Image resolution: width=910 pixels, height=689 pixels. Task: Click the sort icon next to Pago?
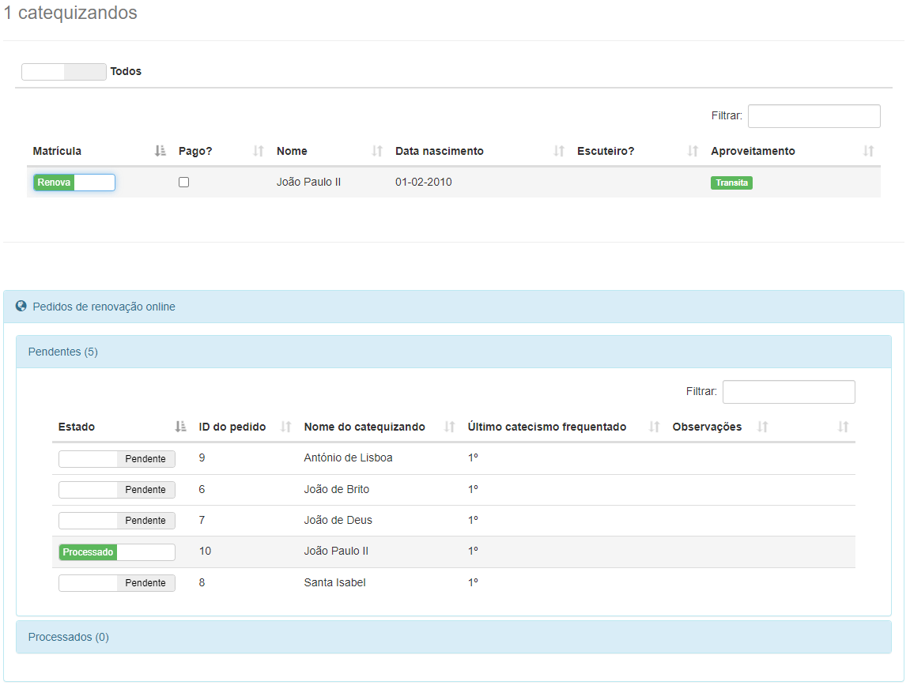click(258, 151)
